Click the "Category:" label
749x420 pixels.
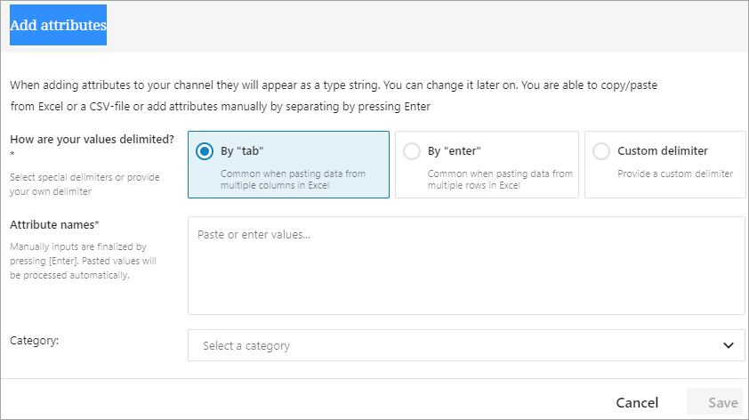34,340
